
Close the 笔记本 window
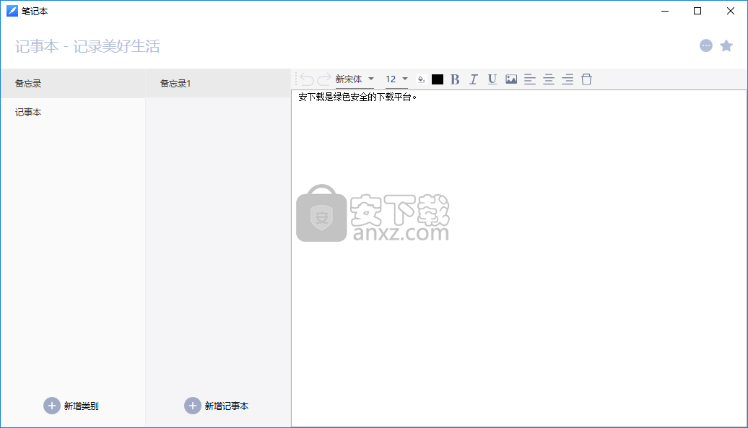click(x=731, y=11)
